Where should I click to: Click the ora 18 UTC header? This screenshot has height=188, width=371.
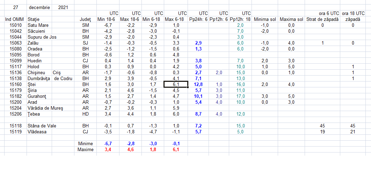(x=353, y=13)
